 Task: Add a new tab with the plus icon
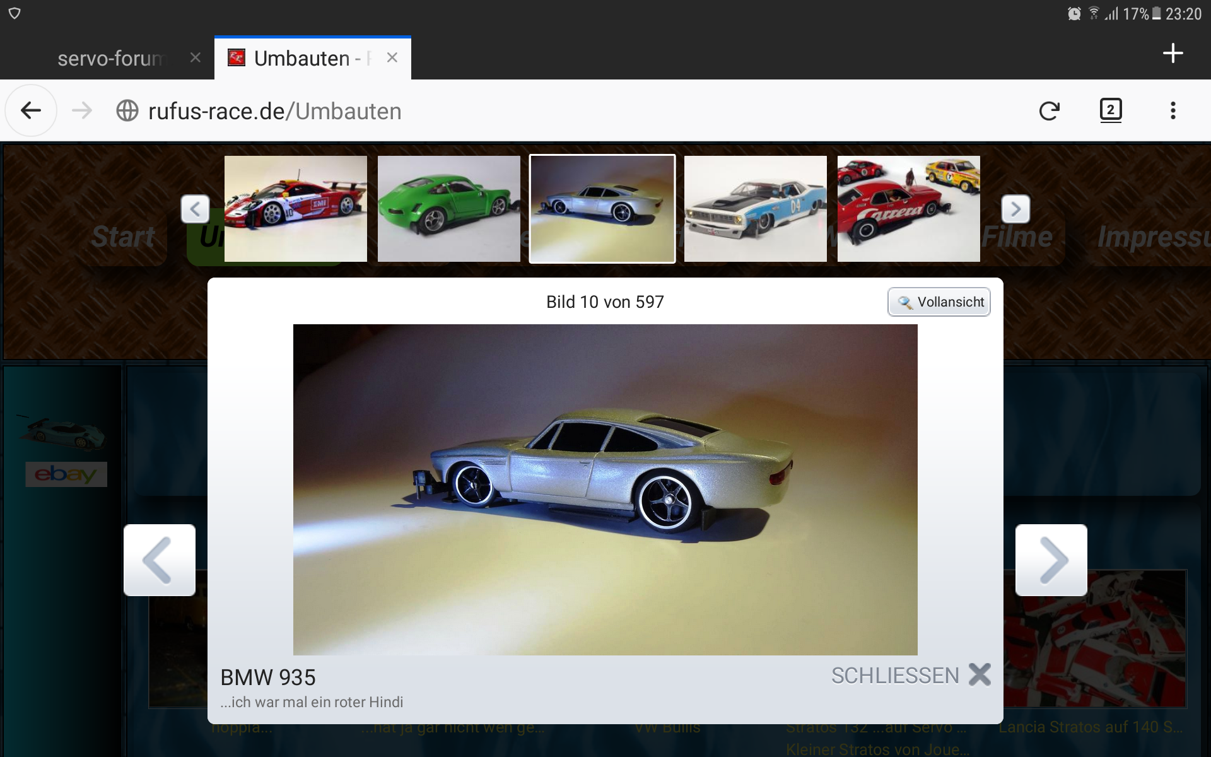point(1173,54)
